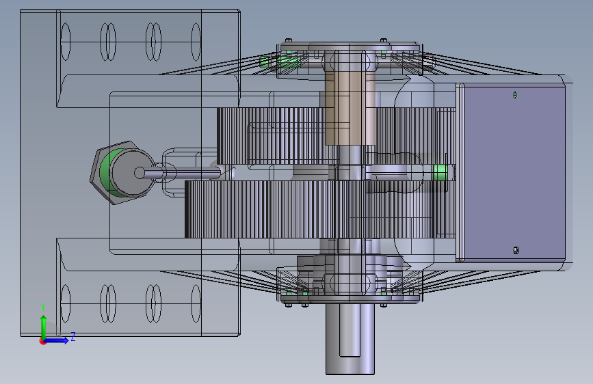Click the blue Z-axis arrow of the triad

(x=57, y=340)
